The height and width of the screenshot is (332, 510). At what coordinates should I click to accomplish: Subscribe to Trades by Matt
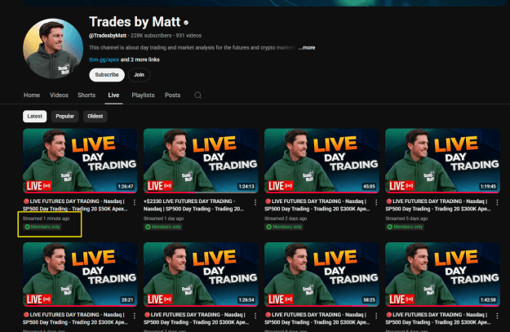click(107, 75)
